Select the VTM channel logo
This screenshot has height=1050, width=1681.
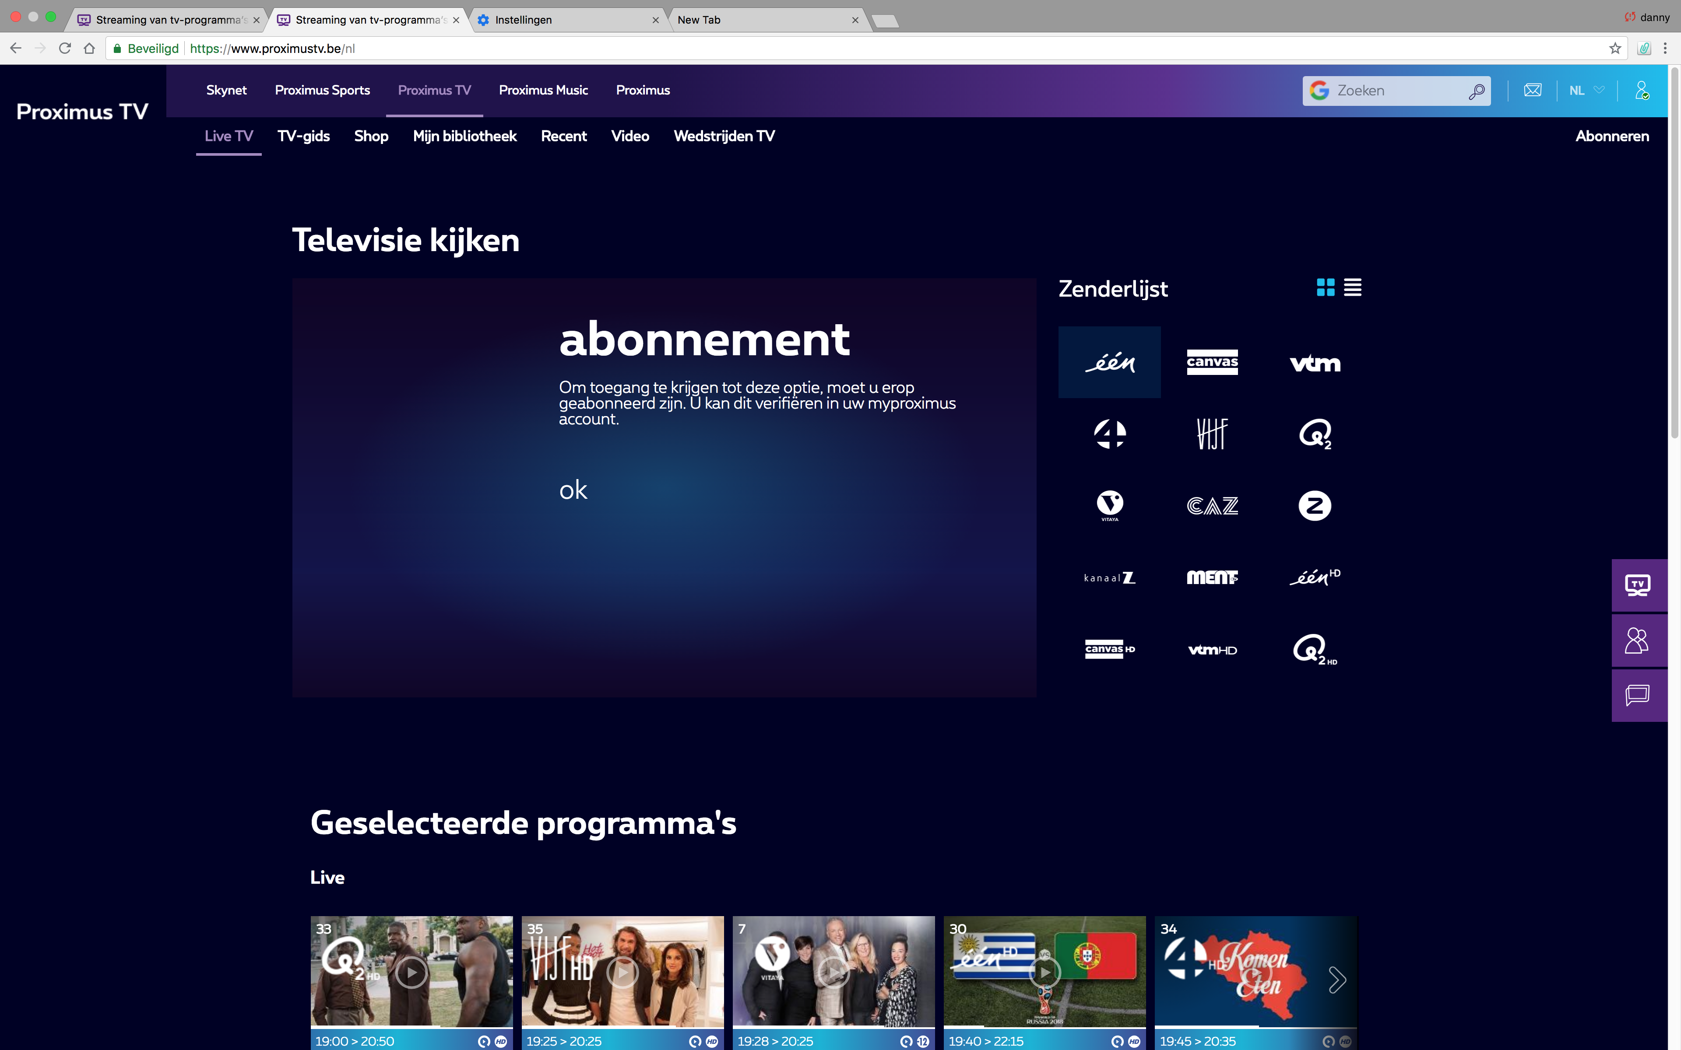coord(1315,363)
